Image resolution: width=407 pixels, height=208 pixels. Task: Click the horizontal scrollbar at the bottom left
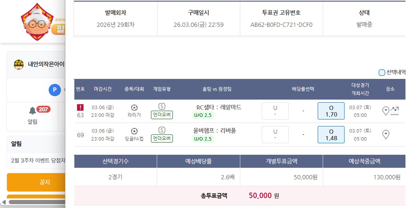click(34, 201)
